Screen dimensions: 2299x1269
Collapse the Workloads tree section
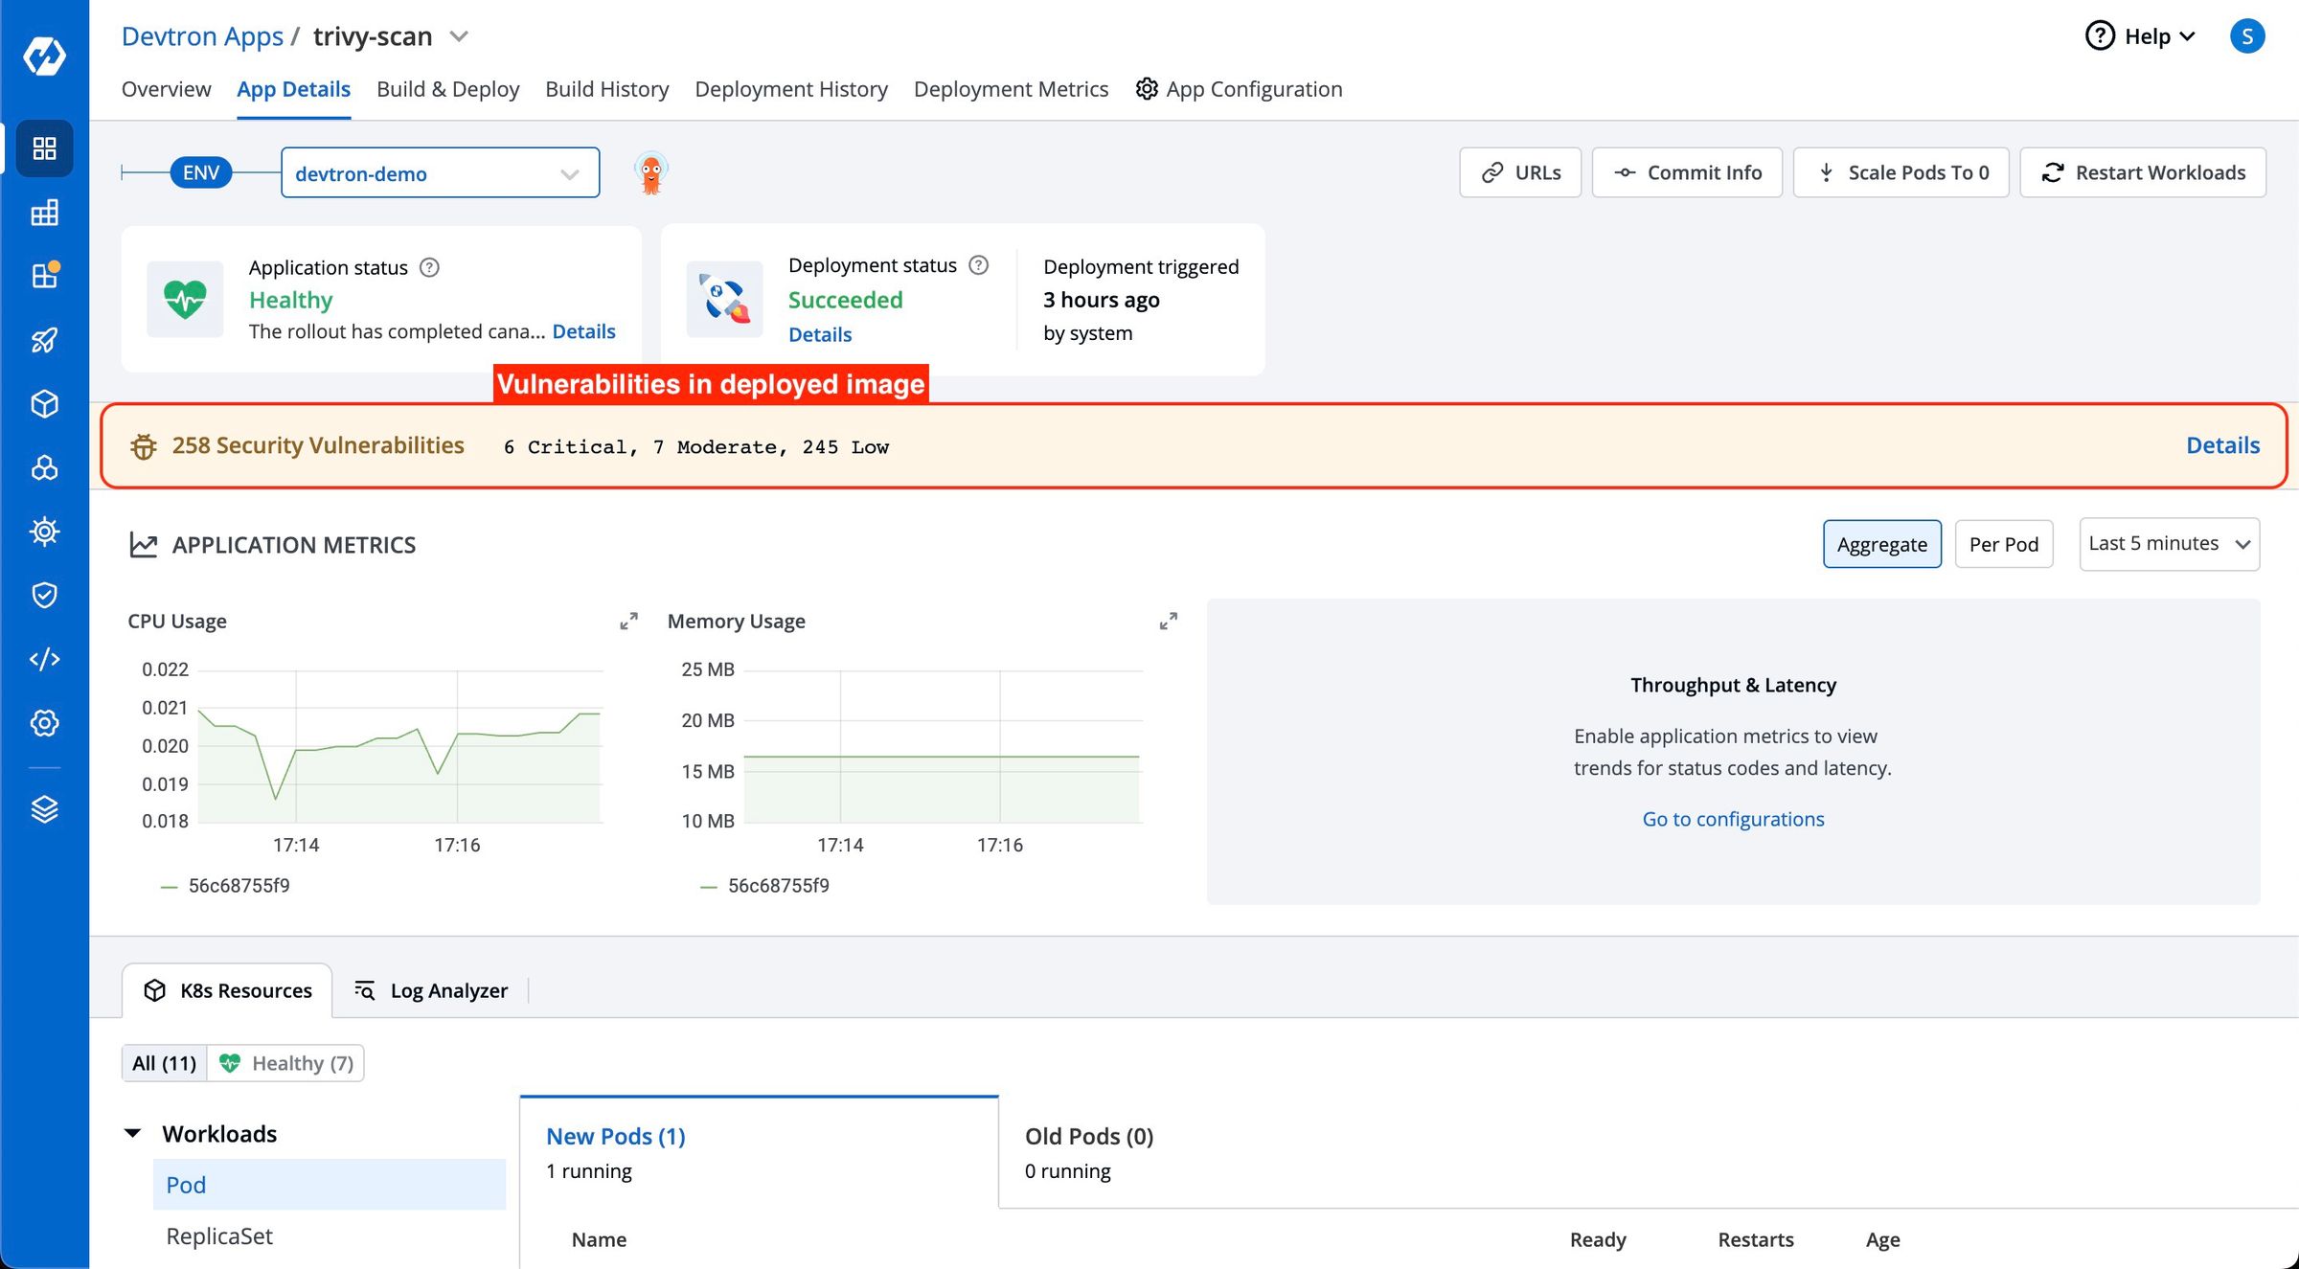tap(133, 1133)
